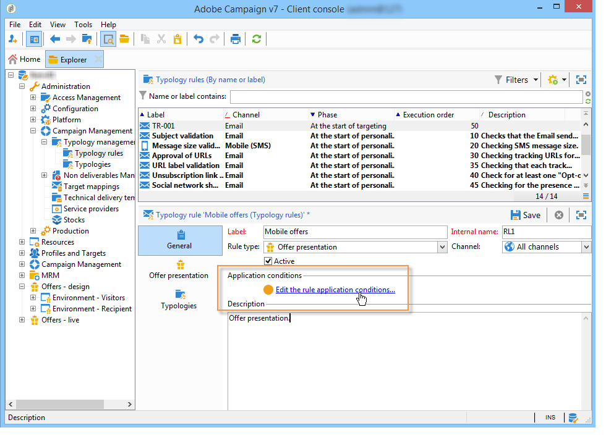Maximize the typology rules list panel
The width and height of the screenshot is (606, 438).
tap(581, 80)
